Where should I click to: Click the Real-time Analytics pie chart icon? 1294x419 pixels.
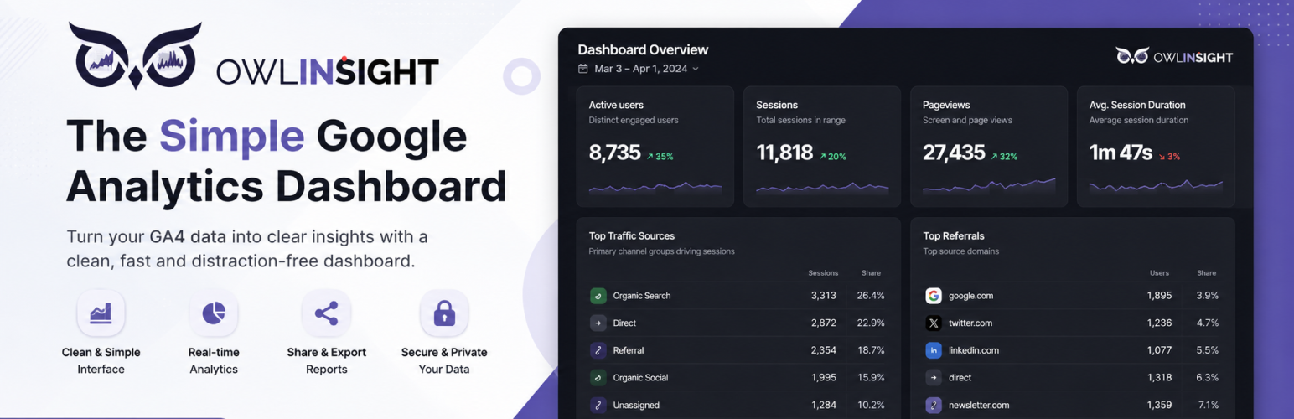[214, 313]
